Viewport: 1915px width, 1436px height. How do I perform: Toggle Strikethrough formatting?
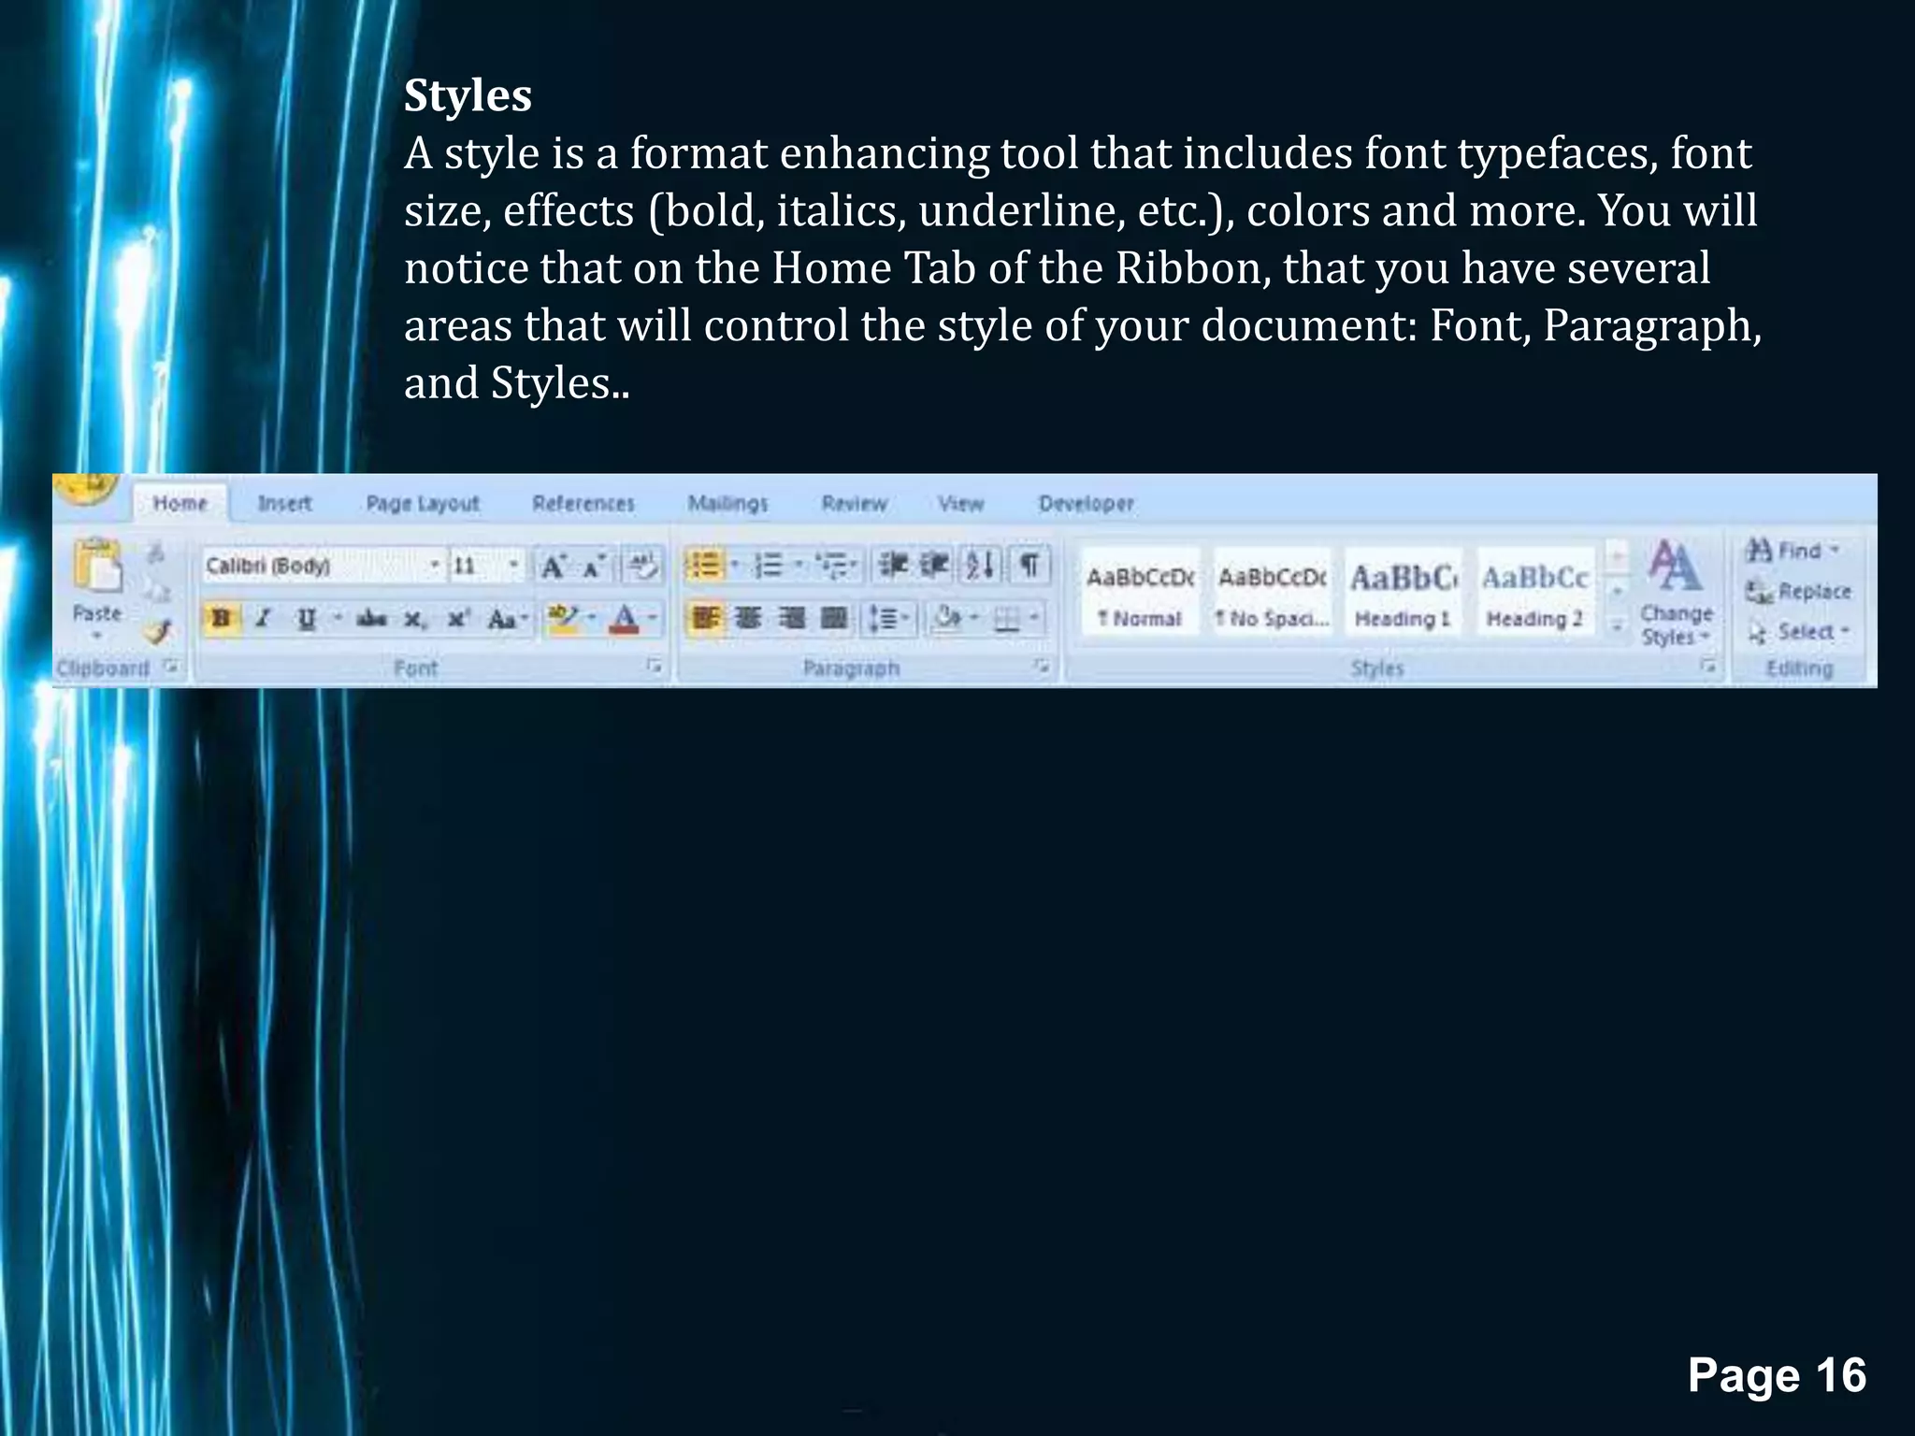372,618
